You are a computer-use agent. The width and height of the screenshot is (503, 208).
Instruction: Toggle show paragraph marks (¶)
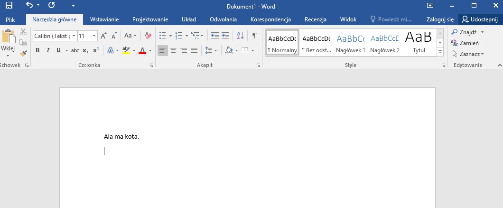(x=255, y=36)
